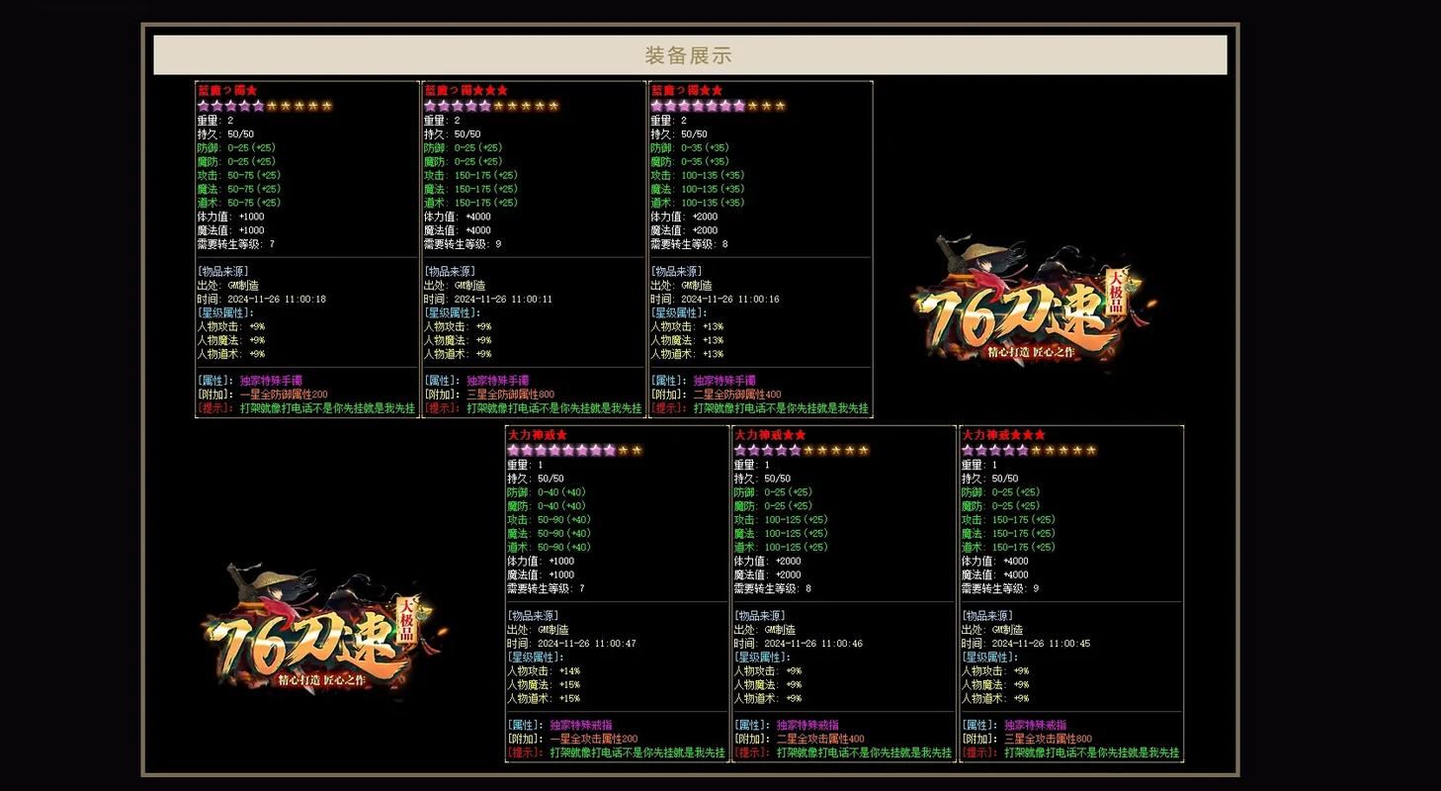Click the 独家特殊戒指 text on the 11:00:45 card
1441x791 pixels.
coord(1035,725)
